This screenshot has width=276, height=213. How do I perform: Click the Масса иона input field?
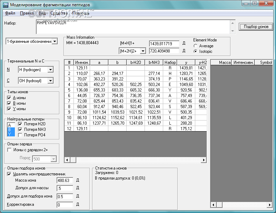(x=65, y=180)
